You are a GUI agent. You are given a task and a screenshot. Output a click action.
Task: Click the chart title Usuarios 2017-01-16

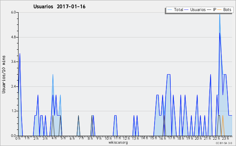(x=59, y=6)
